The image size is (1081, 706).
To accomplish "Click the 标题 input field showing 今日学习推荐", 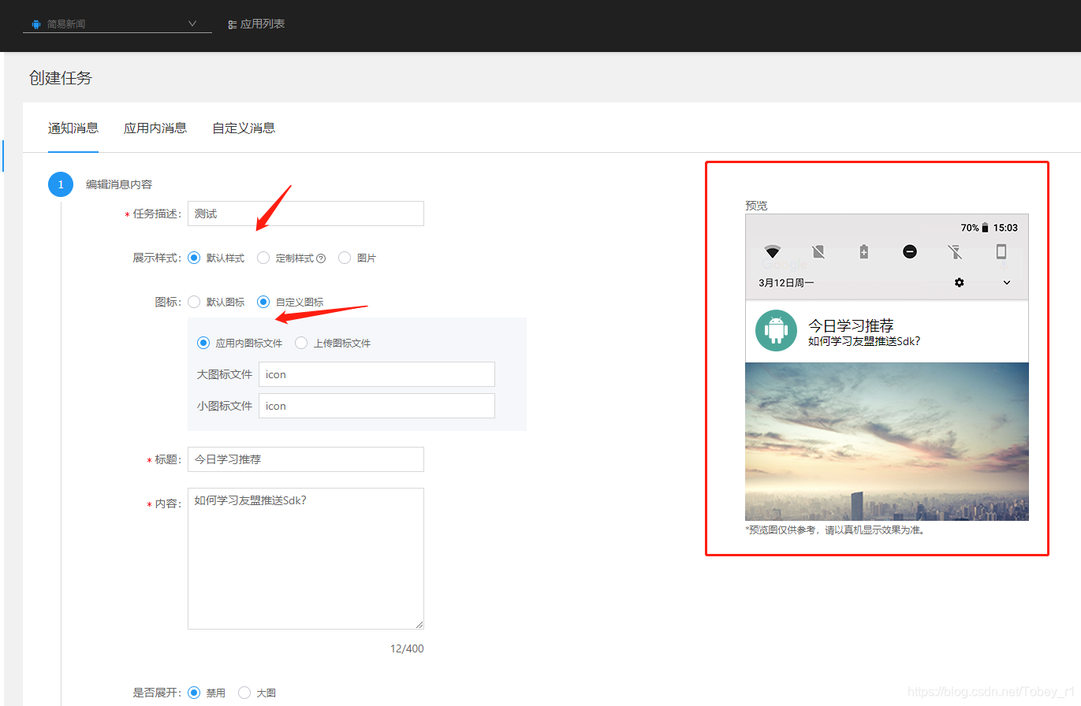I will 305,459.
